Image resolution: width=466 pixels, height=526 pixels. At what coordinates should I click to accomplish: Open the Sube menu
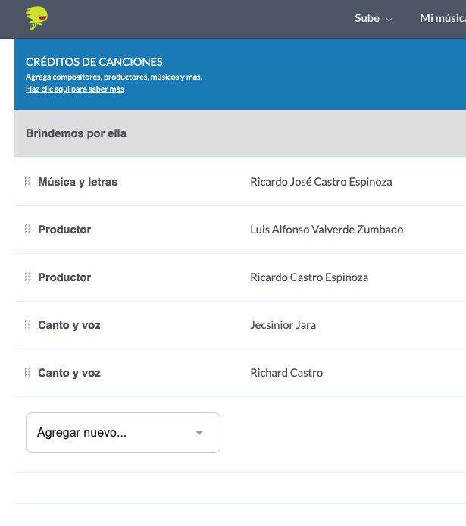coord(373,18)
